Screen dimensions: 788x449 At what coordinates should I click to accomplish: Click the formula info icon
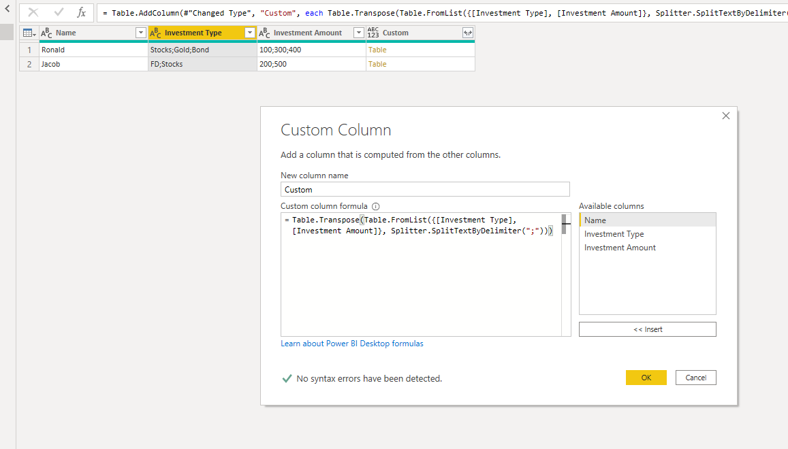[375, 206]
